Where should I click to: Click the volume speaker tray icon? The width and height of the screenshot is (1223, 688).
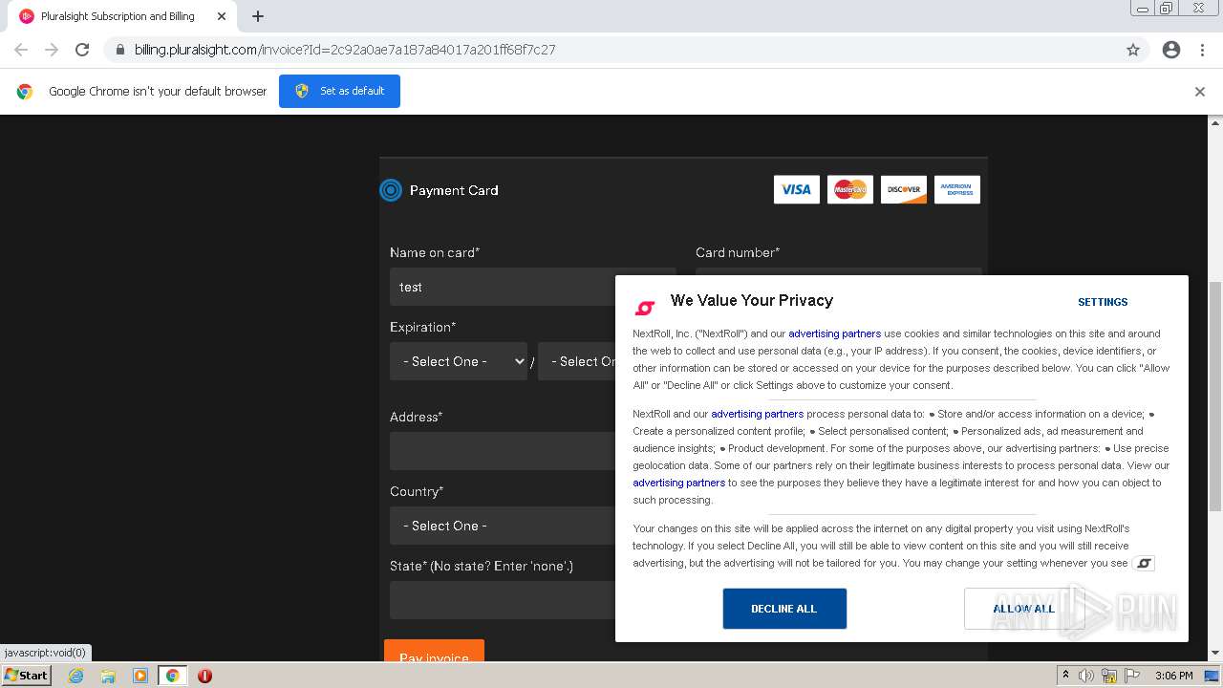tap(1085, 676)
